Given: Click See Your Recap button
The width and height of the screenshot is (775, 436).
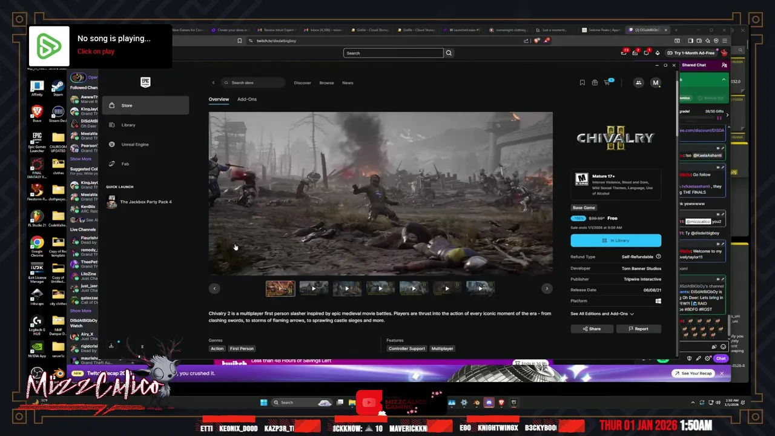Looking at the screenshot, I should [x=693, y=374].
